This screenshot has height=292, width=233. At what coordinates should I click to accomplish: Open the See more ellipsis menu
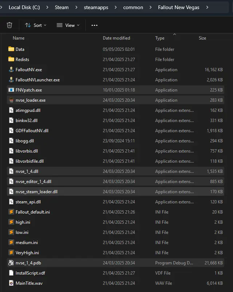(x=94, y=25)
